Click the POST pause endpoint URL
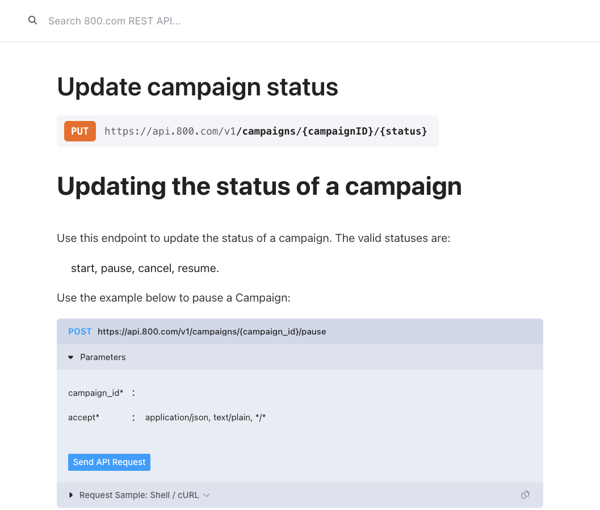The width and height of the screenshot is (600, 510). 212,332
